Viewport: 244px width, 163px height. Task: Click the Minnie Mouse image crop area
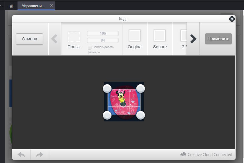click(x=124, y=102)
